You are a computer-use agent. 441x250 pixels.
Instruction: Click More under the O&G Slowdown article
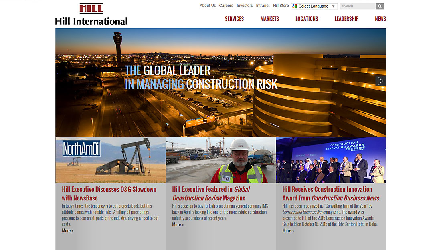(67, 231)
